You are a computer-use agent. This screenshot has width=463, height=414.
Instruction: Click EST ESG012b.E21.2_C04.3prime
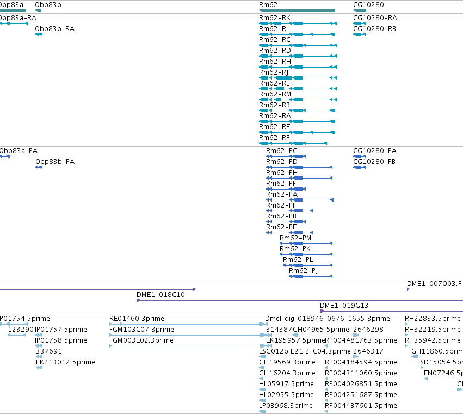[x=262, y=357]
